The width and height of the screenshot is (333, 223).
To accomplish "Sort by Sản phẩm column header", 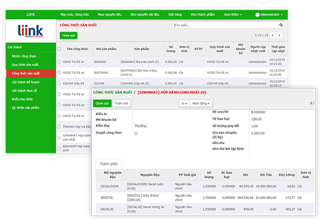I will coord(141,49).
